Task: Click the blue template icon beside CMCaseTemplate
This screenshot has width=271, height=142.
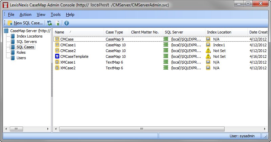Action: click(x=57, y=56)
